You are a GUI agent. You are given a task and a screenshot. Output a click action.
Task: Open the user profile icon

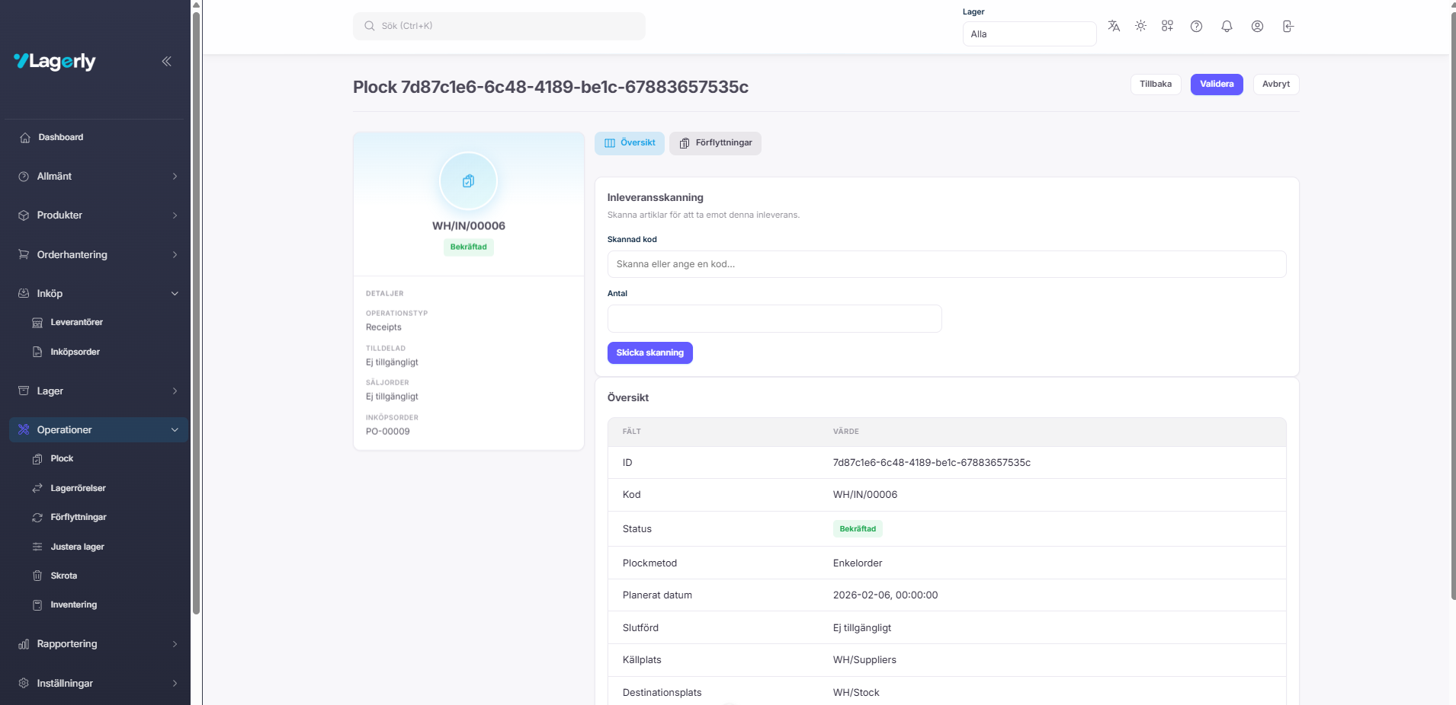click(x=1257, y=27)
